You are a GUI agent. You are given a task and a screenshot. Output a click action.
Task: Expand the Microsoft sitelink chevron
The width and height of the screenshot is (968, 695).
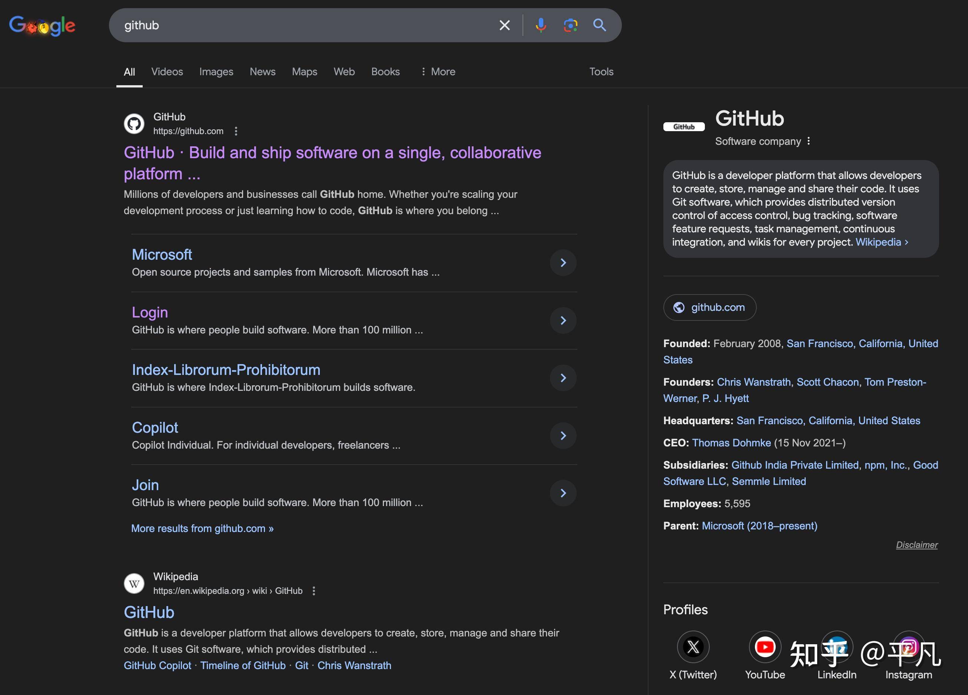[563, 263]
